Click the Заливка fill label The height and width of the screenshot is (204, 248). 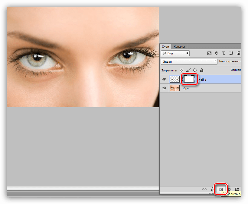236,70
